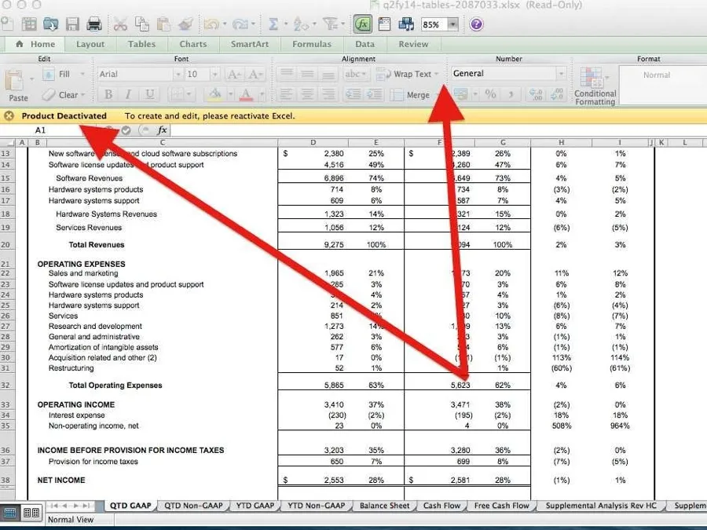Click the Name Box showing A1

click(x=41, y=130)
